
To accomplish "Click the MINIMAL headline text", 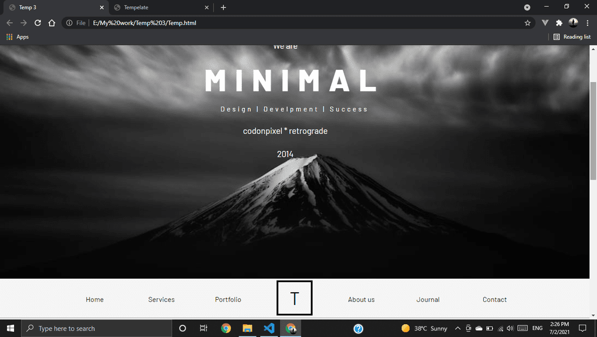I will [291, 80].
